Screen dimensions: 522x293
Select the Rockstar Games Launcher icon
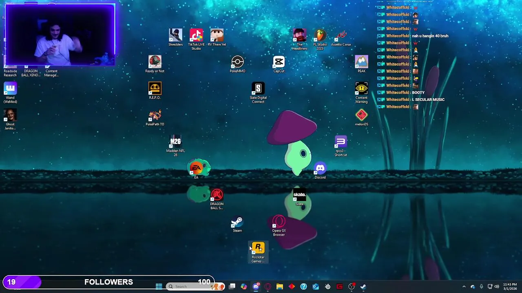[x=258, y=253]
